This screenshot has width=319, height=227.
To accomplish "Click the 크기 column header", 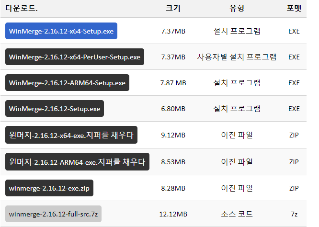I will pos(173,8).
